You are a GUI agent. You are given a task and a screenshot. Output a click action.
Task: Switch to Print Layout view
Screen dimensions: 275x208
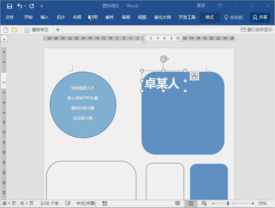pyautogui.click(x=191, y=204)
